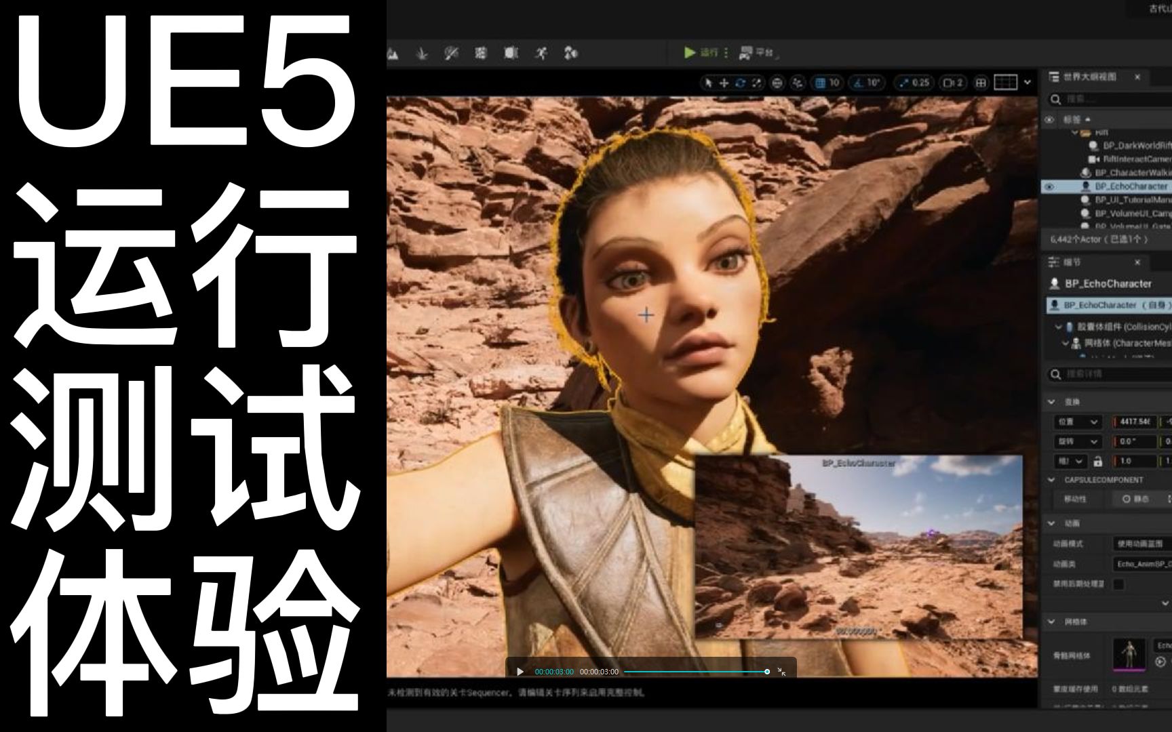Select the viewport Select tool arrow icon
Screen dimensions: 1172x732
[x=708, y=83]
